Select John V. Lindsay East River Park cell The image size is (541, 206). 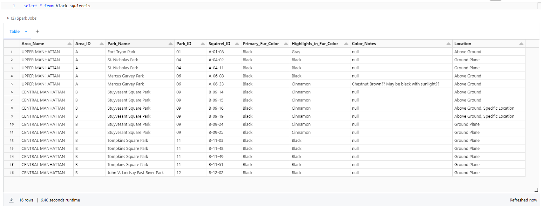tap(140, 173)
